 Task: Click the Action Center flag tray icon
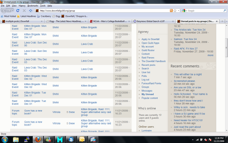pyautogui.click(x=210, y=140)
